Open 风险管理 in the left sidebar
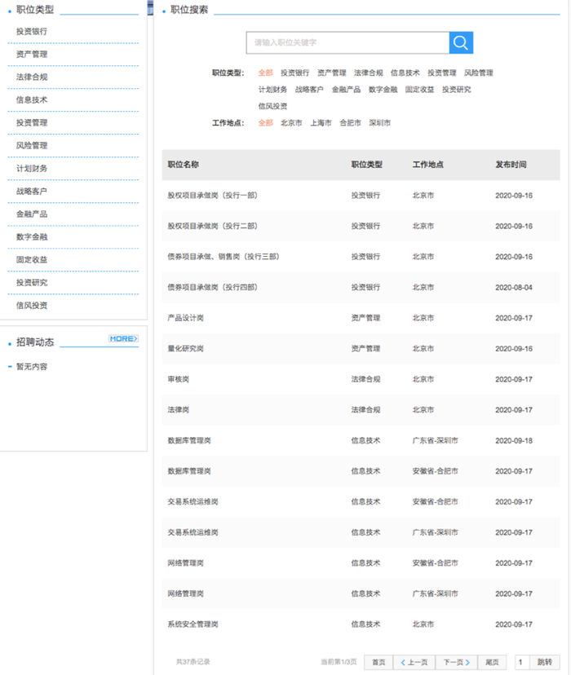The height and width of the screenshot is (675, 571). 32,145
